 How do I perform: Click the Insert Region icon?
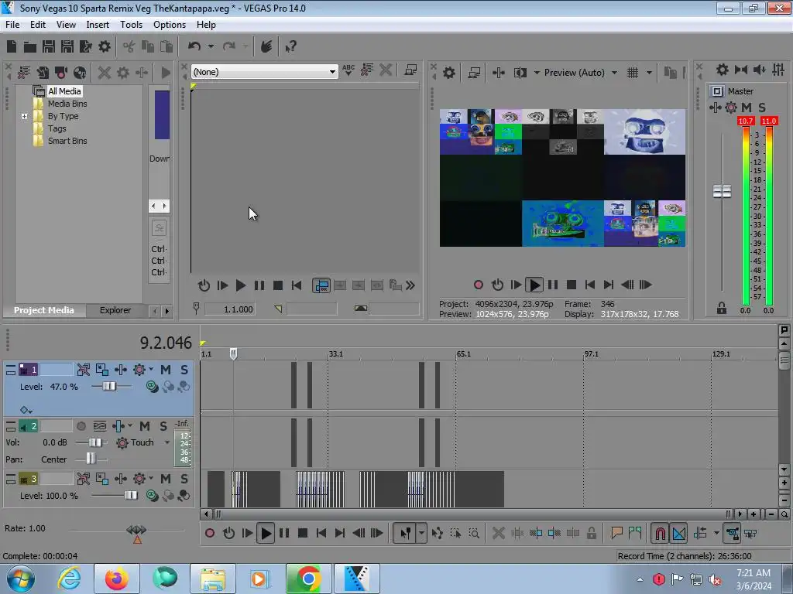635,532
